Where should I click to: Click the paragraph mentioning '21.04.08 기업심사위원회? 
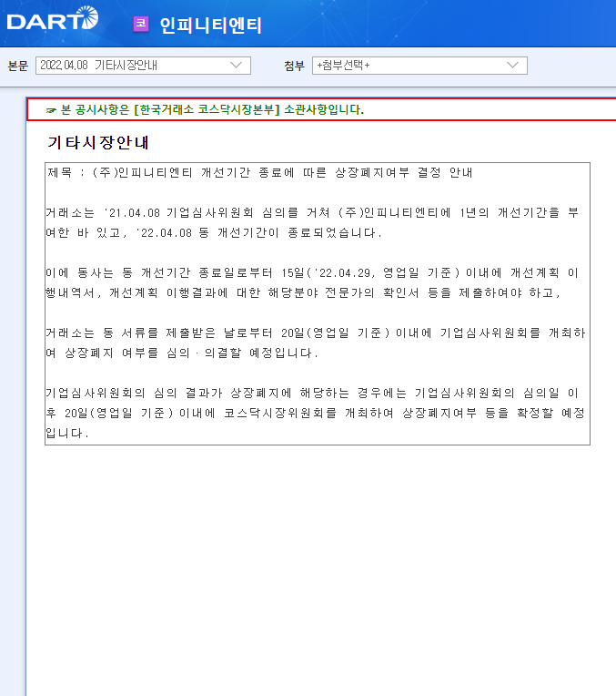tap(312, 222)
